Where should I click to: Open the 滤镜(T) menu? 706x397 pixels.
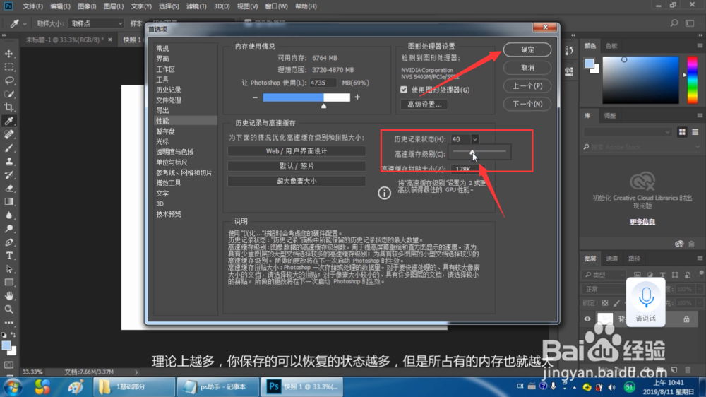196,6
